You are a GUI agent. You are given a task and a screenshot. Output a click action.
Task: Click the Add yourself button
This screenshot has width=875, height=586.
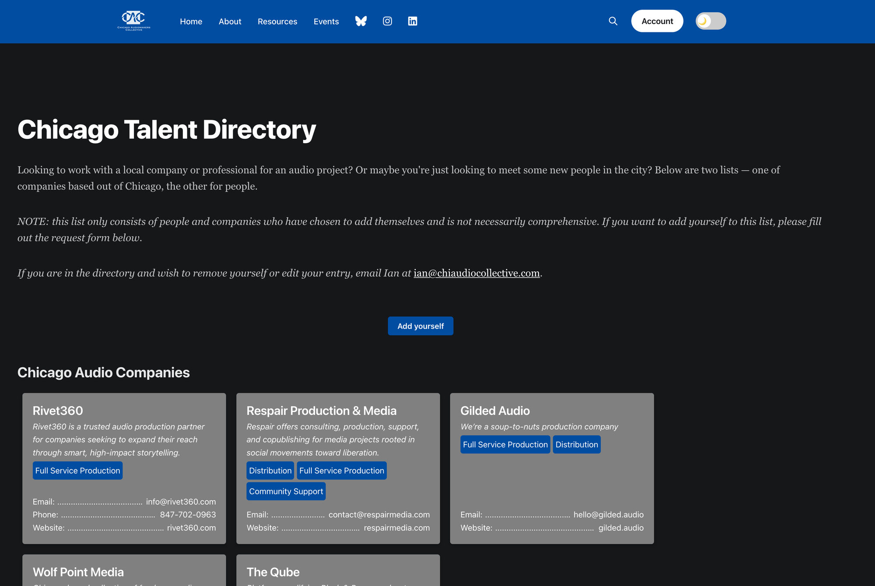(x=420, y=326)
